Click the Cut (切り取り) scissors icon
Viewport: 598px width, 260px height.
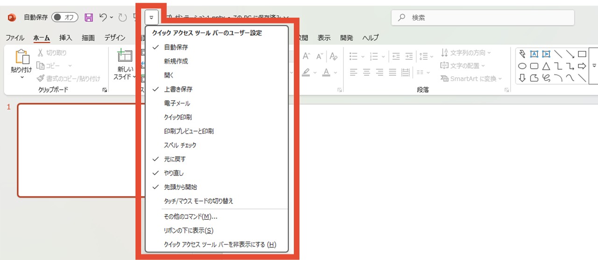pos(41,53)
